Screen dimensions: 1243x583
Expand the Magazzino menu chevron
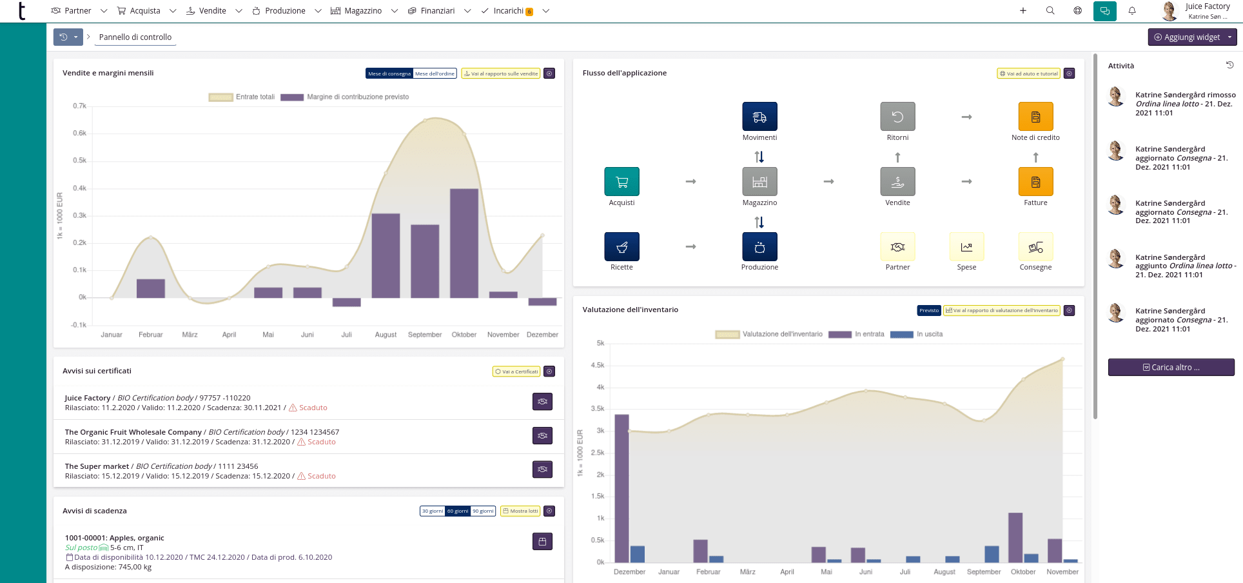click(x=395, y=11)
